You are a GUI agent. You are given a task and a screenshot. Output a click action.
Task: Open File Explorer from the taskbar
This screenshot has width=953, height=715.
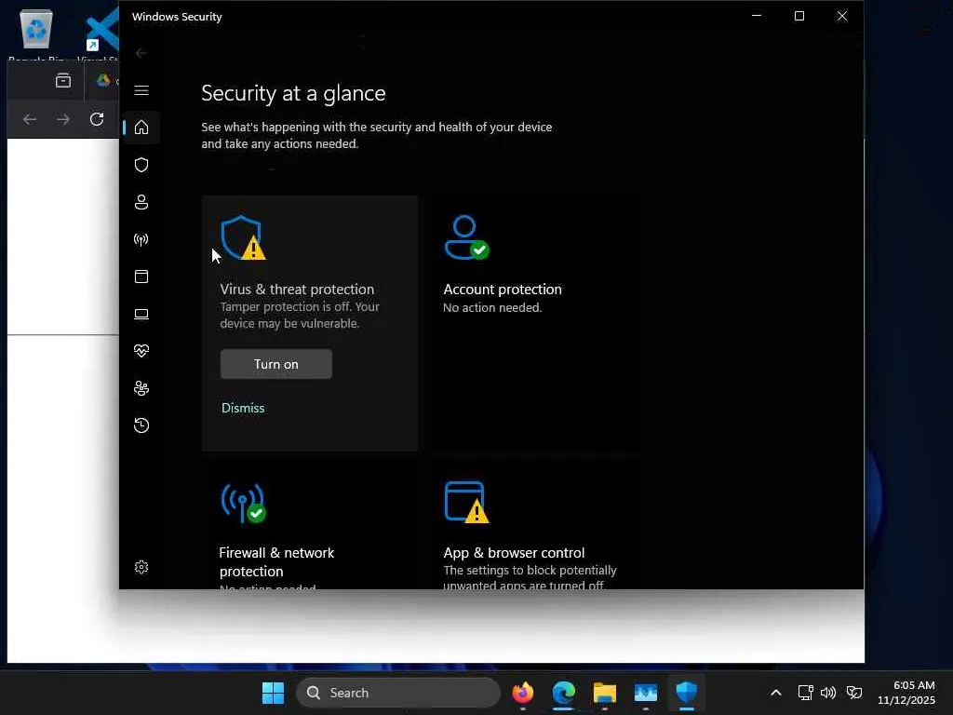[x=605, y=693]
